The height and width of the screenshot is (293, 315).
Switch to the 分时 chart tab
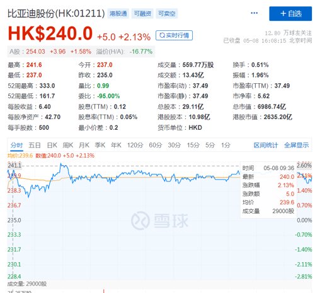(17, 145)
